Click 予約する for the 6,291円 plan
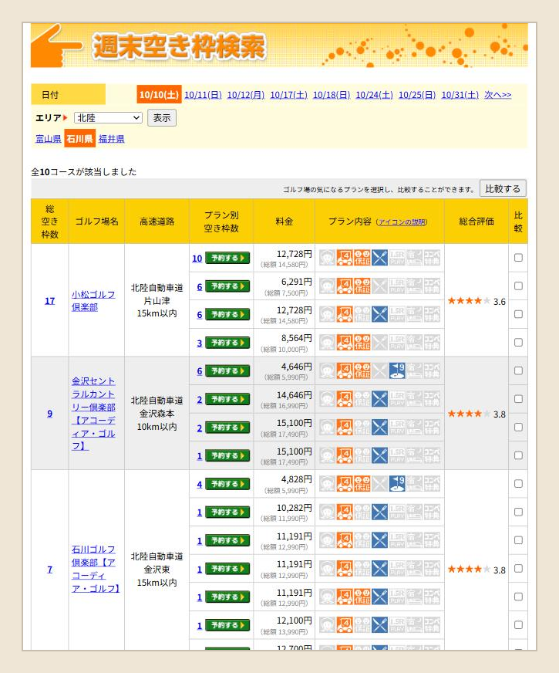 coord(227,286)
